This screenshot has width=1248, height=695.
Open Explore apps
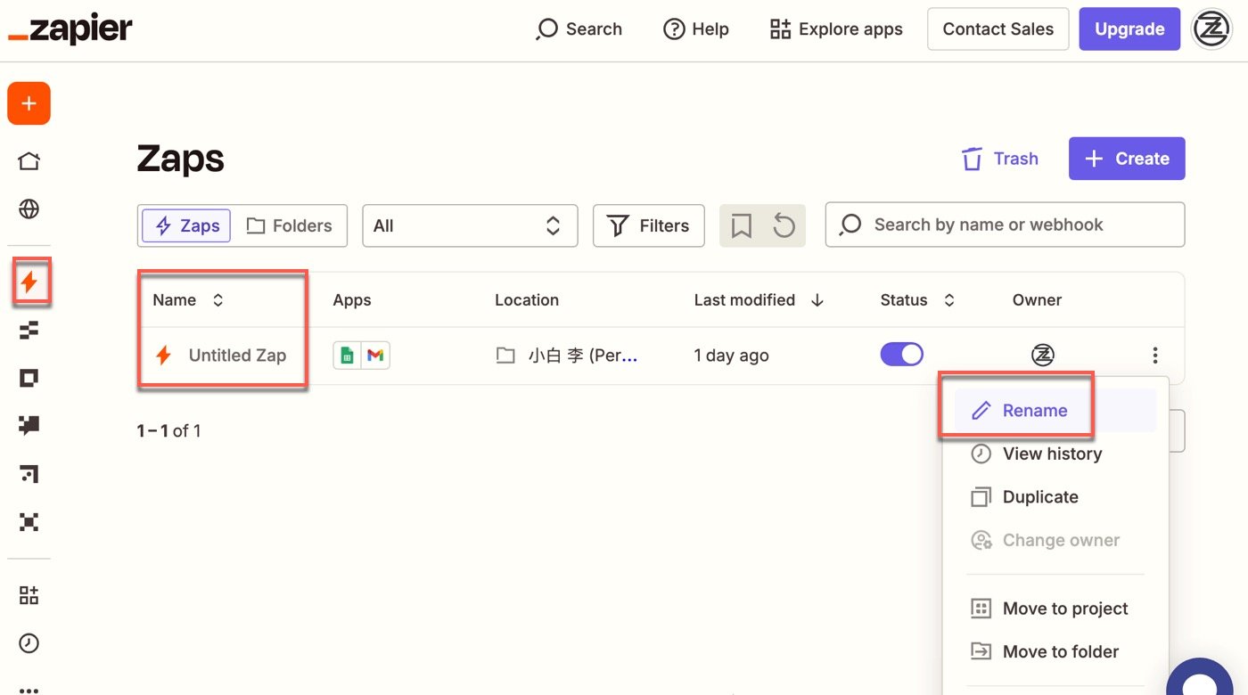(836, 29)
